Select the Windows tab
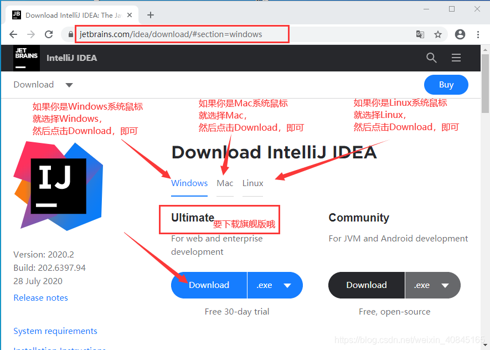This screenshot has height=350, width=490. point(189,183)
